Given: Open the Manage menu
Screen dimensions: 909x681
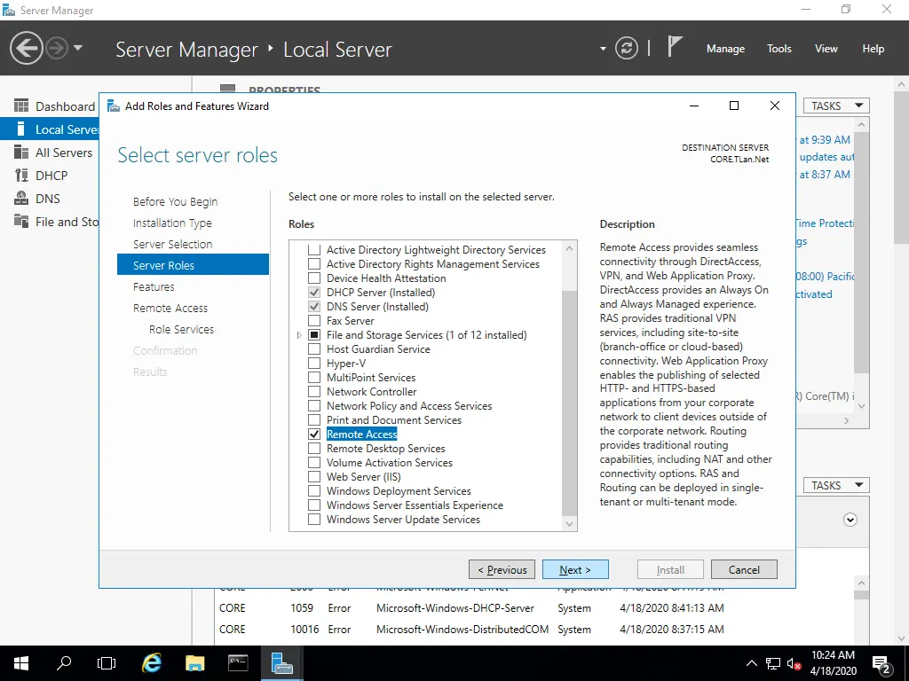Looking at the screenshot, I should tap(725, 49).
